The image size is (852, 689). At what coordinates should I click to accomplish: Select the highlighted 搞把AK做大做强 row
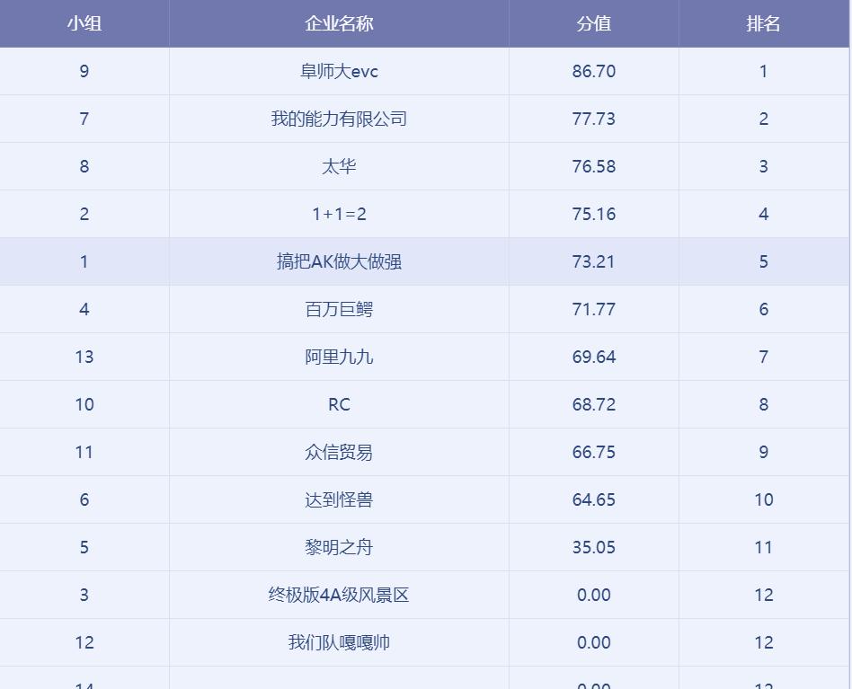pos(339,261)
